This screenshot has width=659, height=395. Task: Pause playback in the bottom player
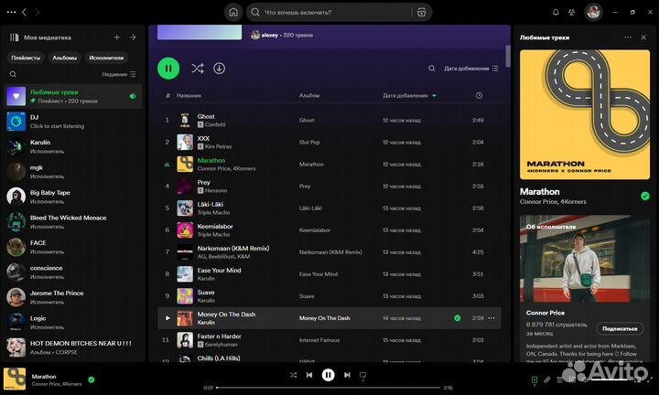pos(329,375)
